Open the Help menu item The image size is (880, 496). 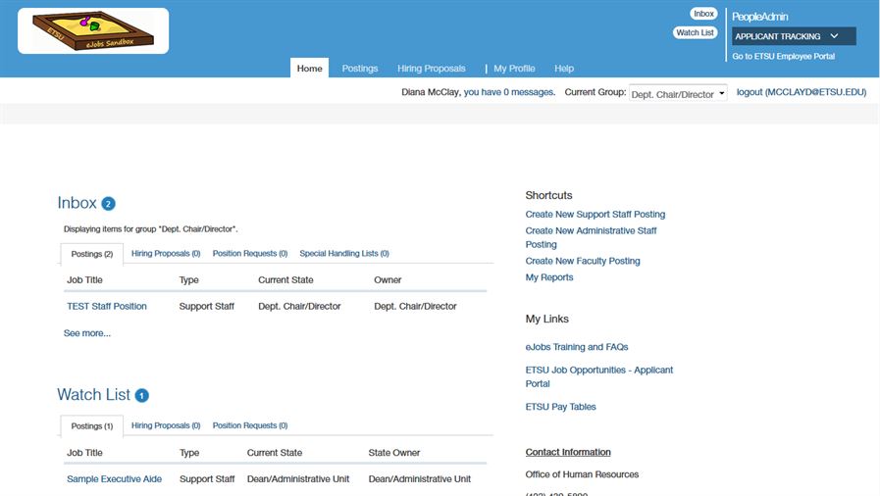pos(564,69)
